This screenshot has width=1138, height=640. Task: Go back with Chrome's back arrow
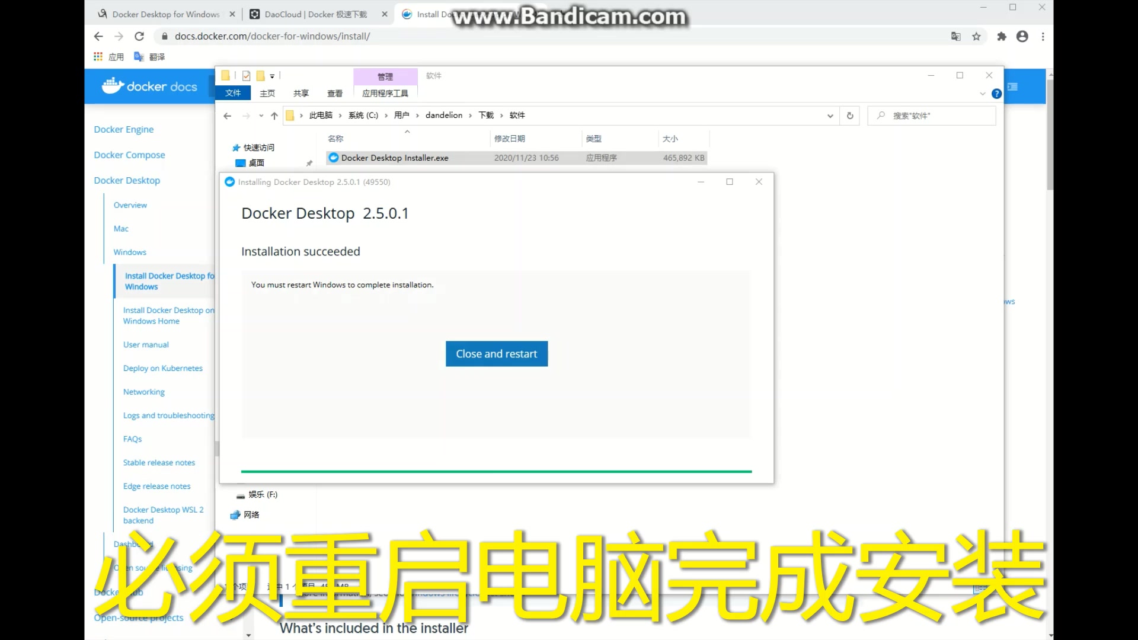(98, 36)
